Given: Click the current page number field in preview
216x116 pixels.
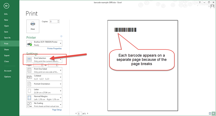Looking at the screenshot, I should click(x=80, y=114).
